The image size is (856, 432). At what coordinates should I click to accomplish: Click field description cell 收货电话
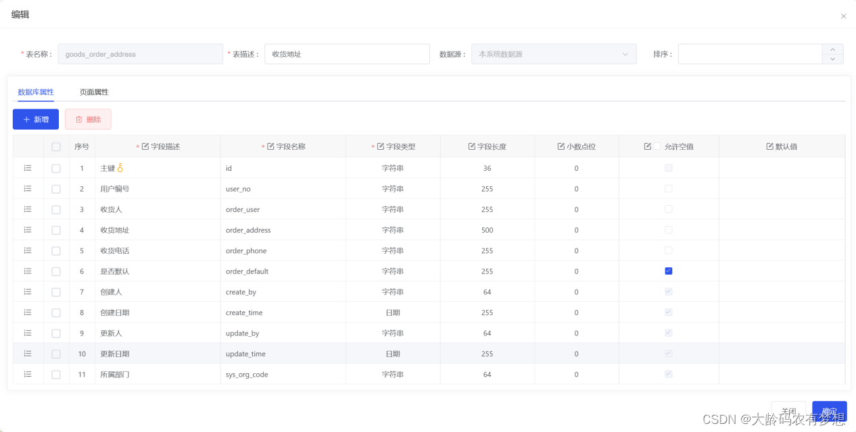(x=158, y=250)
